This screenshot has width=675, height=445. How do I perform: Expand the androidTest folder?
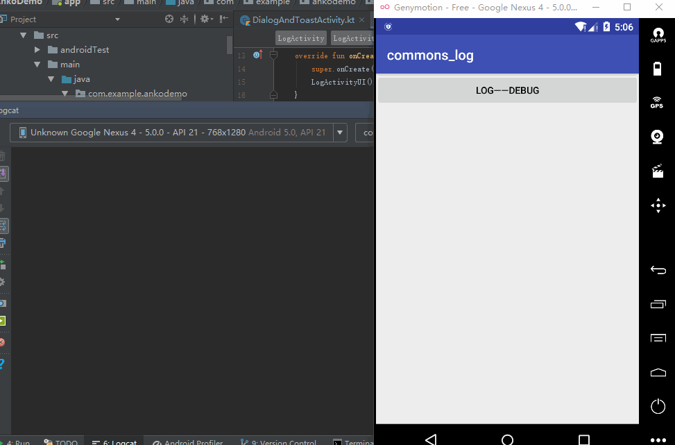click(37, 50)
